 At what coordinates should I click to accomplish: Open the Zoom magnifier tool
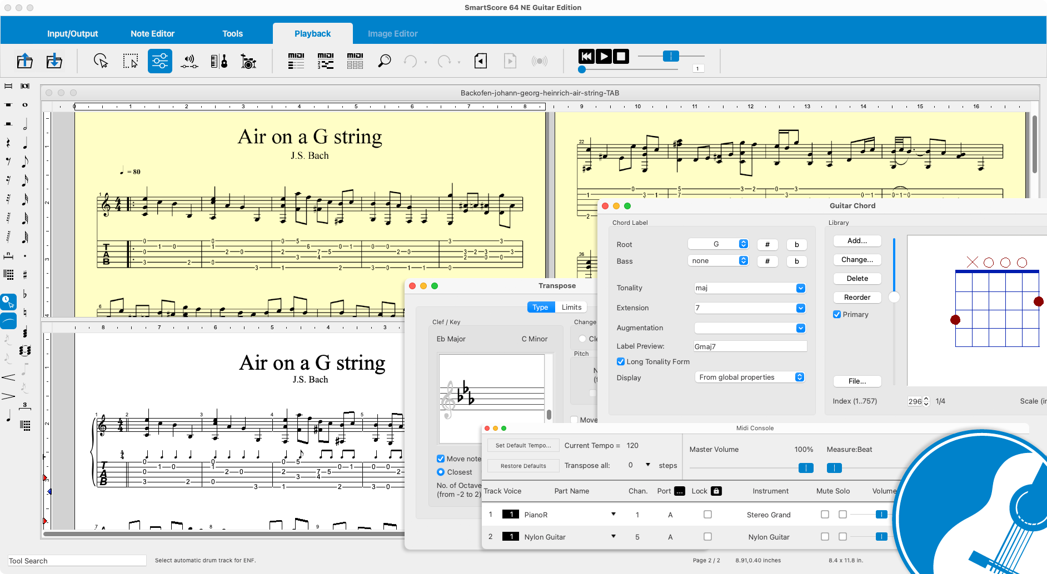pyautogui.click(x=384, y=61)
